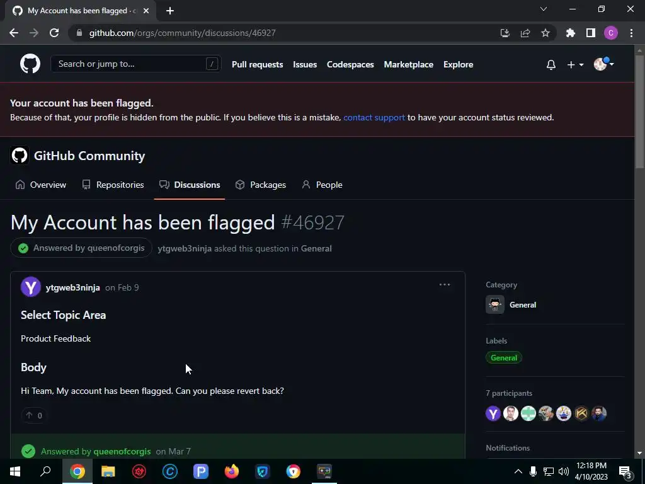Click the green answered check in answer banner
Screen dimensions: 645x484
[28, 451]
